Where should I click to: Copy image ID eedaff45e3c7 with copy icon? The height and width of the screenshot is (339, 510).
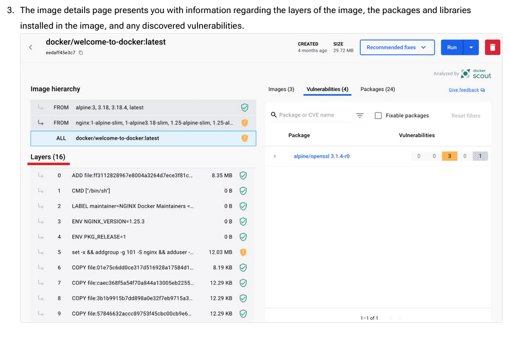81,52
